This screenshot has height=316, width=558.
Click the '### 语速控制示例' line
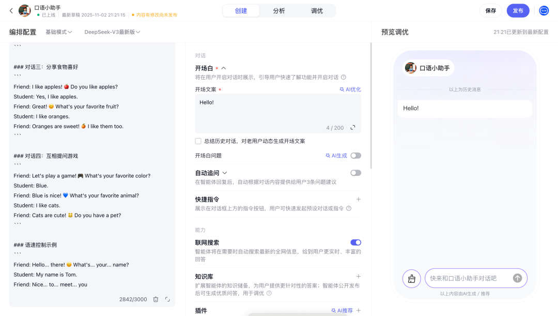[35, 245]
